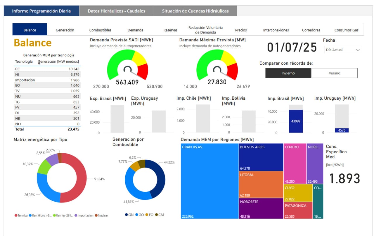Open the Fecha 'Día Actual' dropdown
The width and height of the screenshot is (374, 236).
[x=343, y=50]
